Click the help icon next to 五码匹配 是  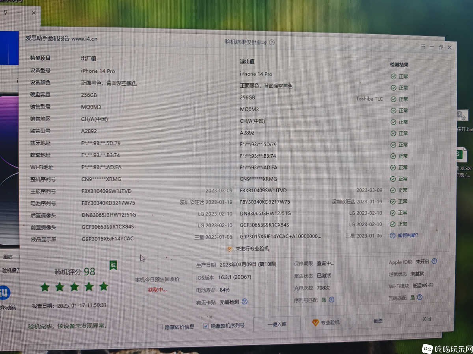(419, 298)
